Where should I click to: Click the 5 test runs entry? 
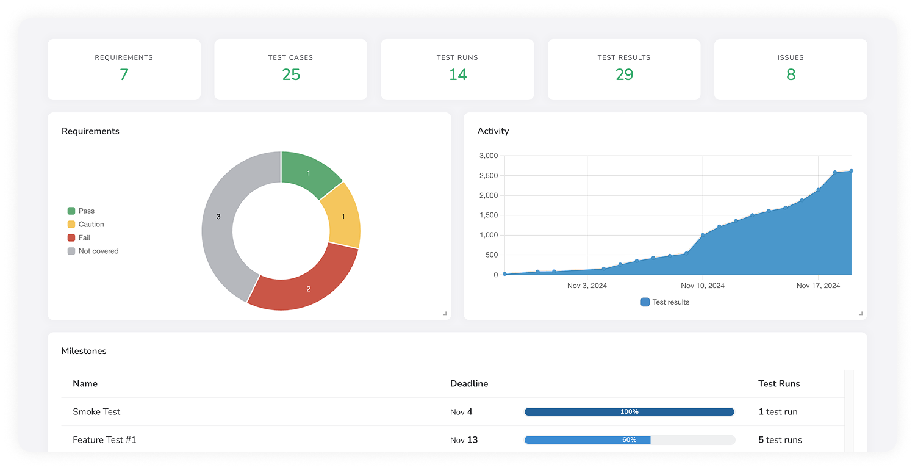click(x=781, y=439)
